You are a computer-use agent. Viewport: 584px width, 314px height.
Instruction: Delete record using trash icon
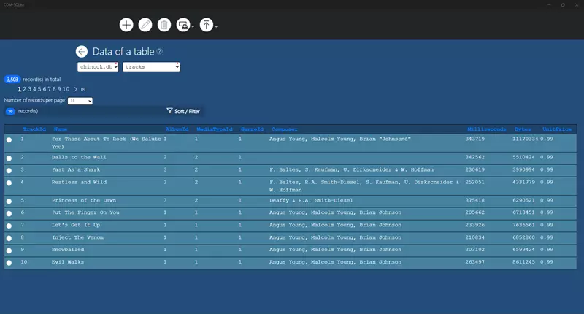[164, 25]
